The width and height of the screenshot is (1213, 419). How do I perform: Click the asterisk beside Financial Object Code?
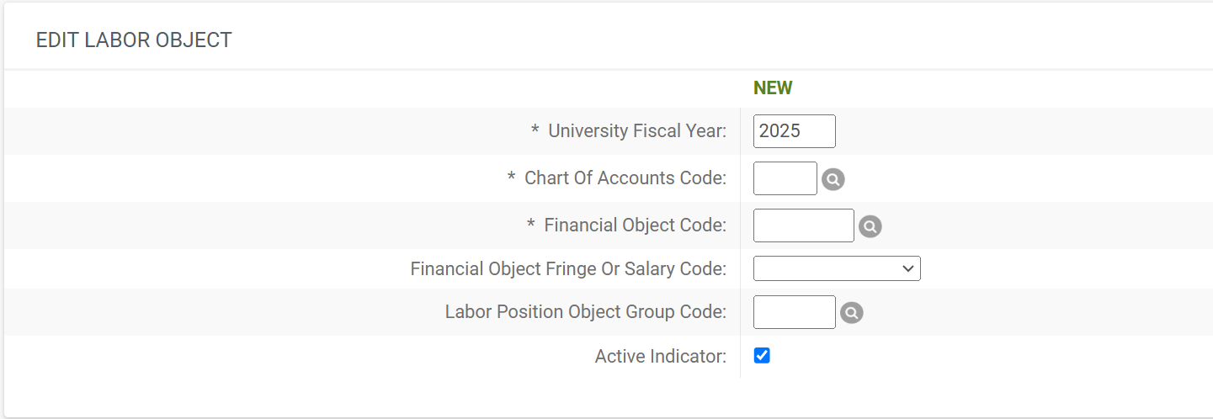pos(531,225)
